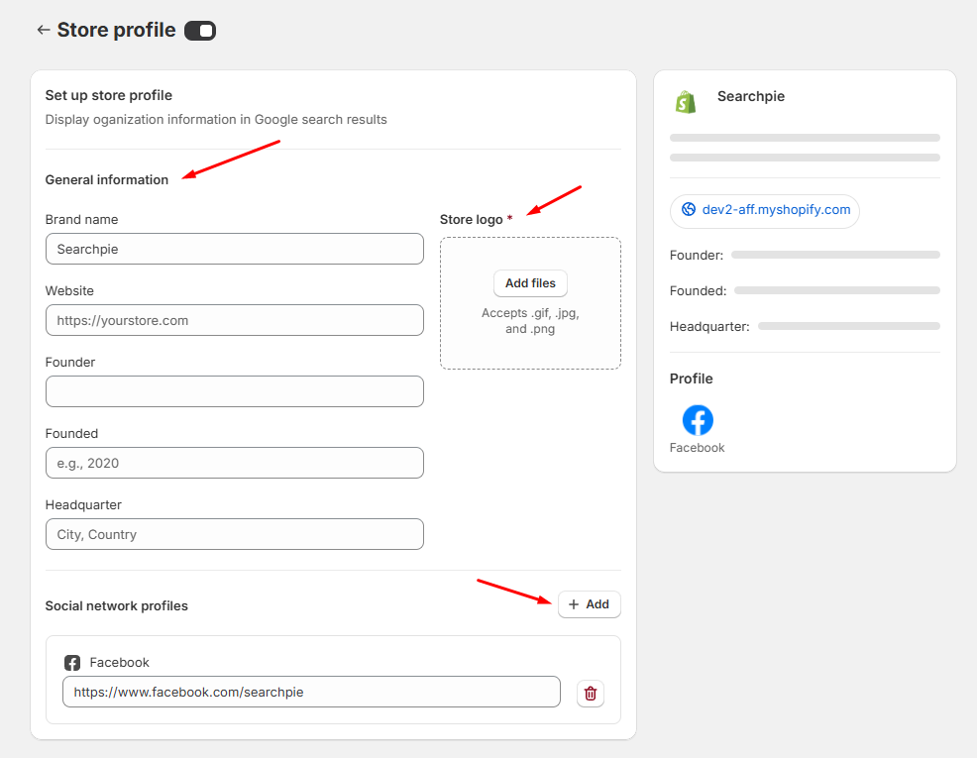
Task: Click the plus icon on Add button
Action: point(574,604)
